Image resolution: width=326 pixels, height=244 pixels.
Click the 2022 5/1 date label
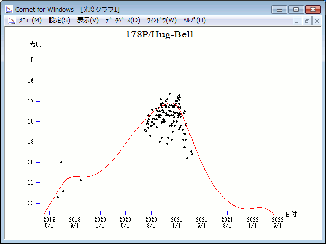(278, 223)
